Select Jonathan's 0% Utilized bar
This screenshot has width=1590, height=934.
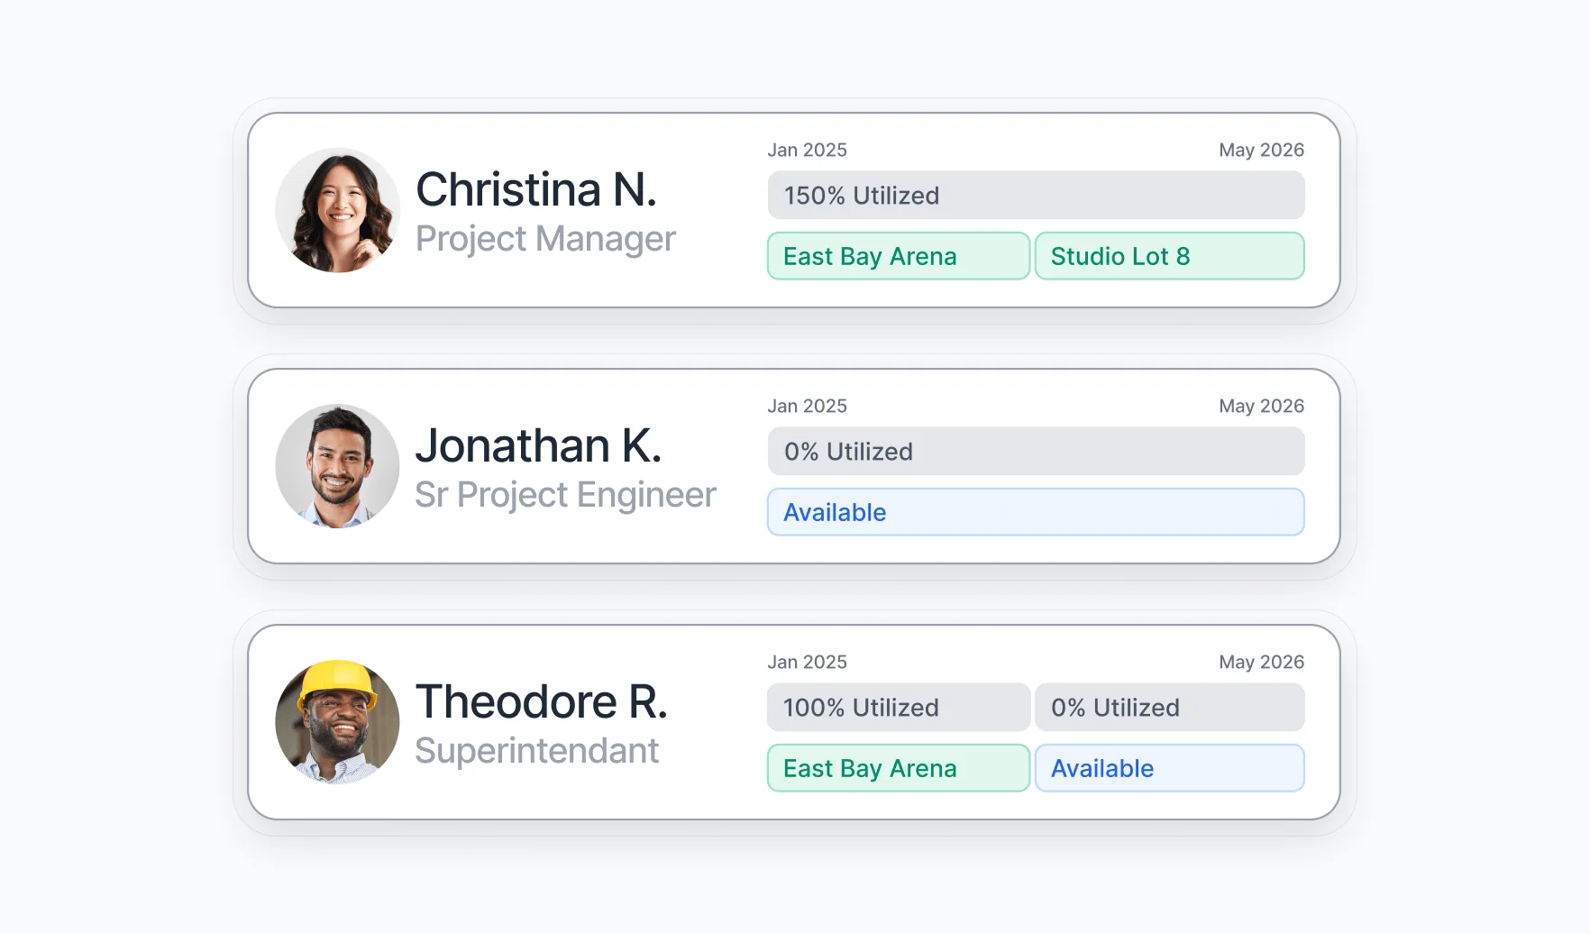tap(1036, 451)
